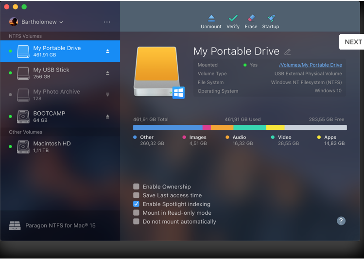This screenshot has height=259, width=364.
Task: Click Paragon NTFS for Mac 15 label
Action: [60, 225]
